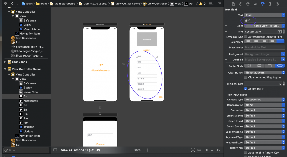Image resolution: width=287 pixels, height=157 pixels.
Task: Click the Min Font Size value field
Action: pyautogui.click(x=263, y=84)
